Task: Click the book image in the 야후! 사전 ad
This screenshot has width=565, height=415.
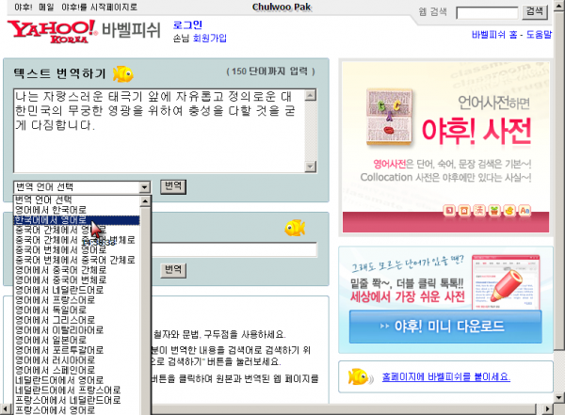Action: pos(389,117)
